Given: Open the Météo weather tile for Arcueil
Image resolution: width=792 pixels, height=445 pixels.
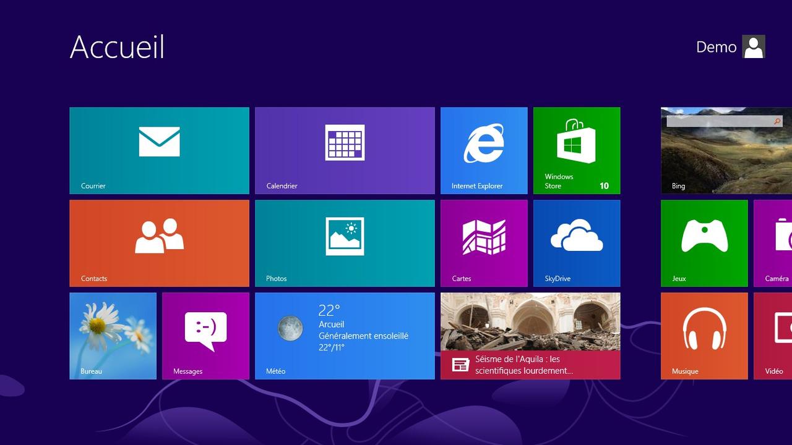Looking at the screenshot, I should click(345, 336).
